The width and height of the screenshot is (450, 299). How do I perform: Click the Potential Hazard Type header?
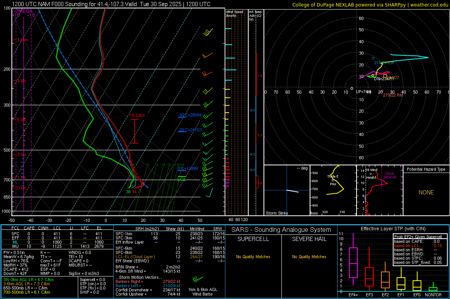pyautogui.click(x=426, y=169)
